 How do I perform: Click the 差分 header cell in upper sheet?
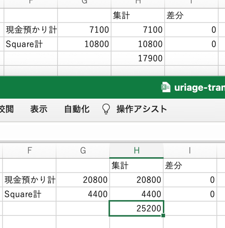click(191, 15)
